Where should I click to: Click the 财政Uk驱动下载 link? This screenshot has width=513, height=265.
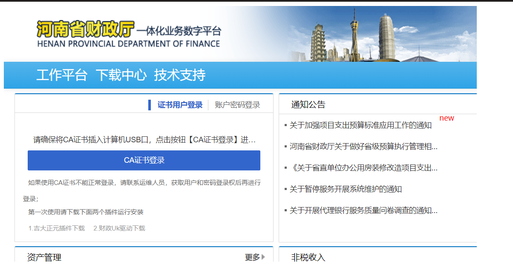119,228
